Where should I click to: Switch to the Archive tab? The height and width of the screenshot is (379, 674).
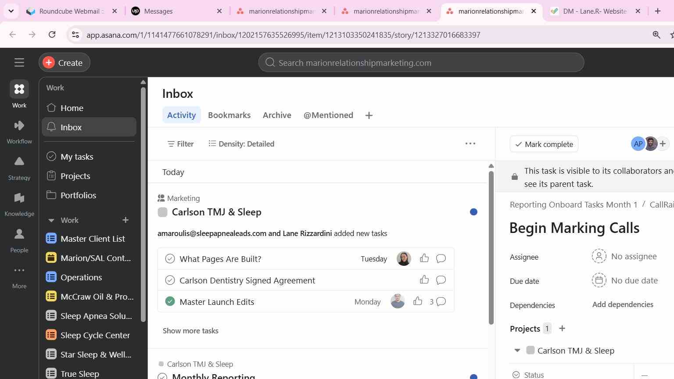pos(277,115)
